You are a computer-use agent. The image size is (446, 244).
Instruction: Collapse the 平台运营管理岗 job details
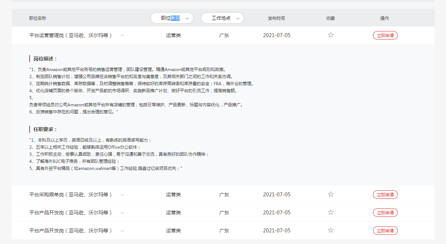tap(122, 35)
